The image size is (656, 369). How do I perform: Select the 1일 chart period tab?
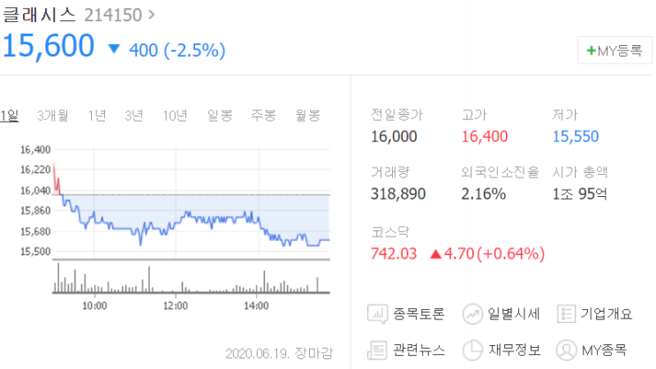click(x=10, y=116)
